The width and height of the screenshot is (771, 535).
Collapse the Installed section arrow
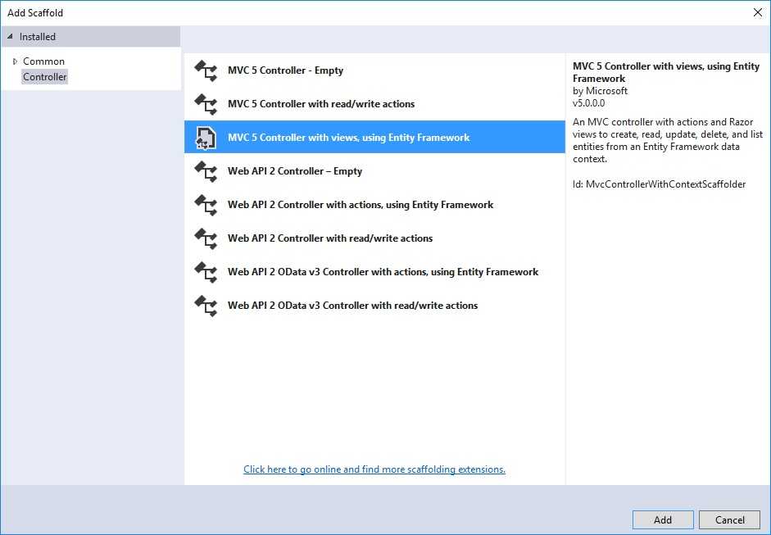pos(10,36)
